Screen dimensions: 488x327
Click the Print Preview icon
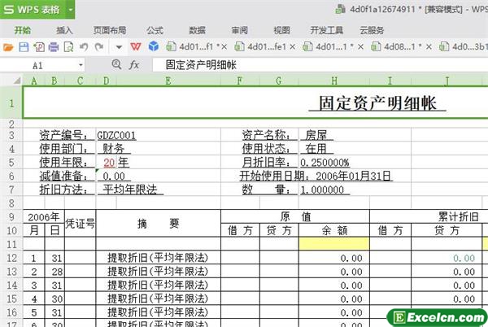point(68,47)
